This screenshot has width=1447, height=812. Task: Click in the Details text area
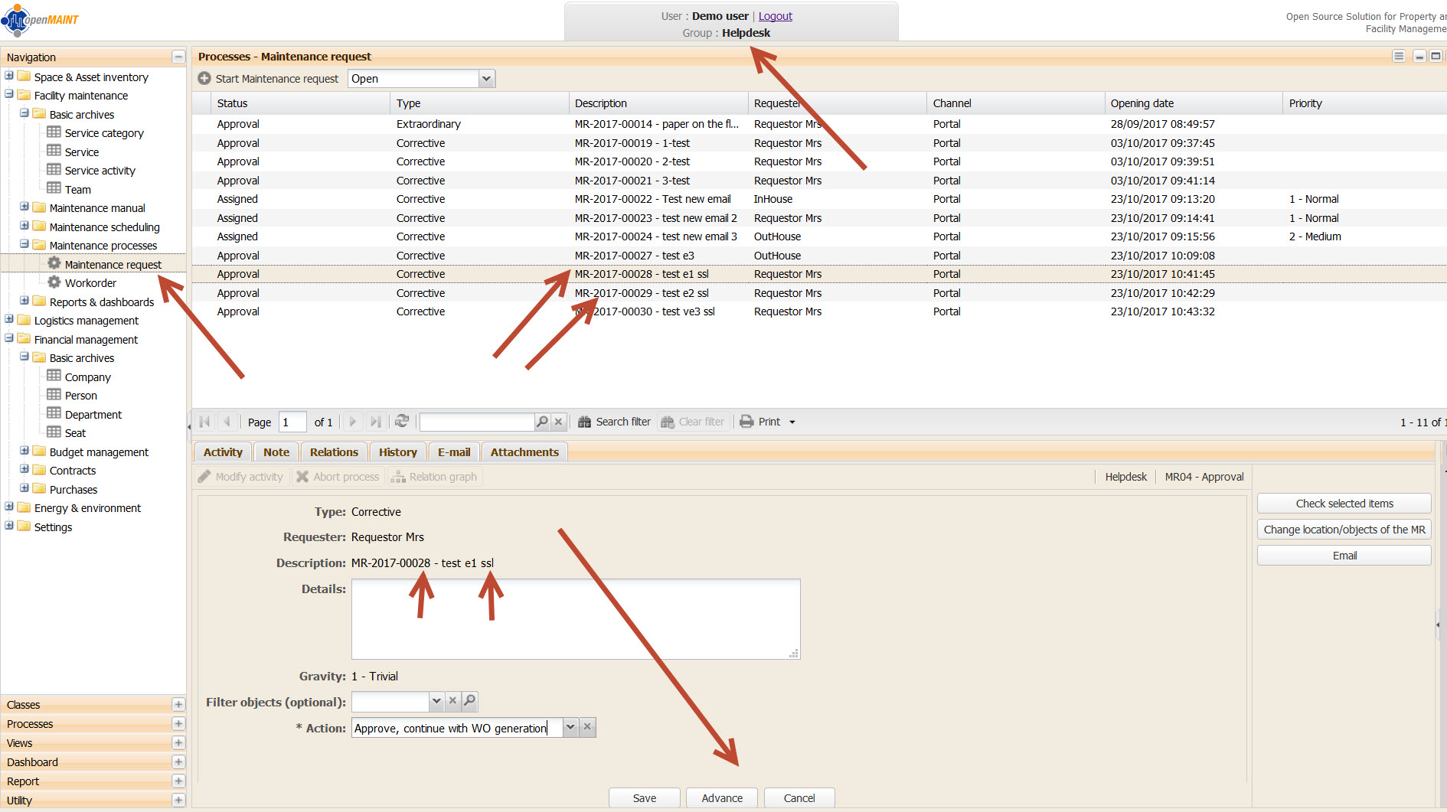pyautogui.click(x=575, y=618)
